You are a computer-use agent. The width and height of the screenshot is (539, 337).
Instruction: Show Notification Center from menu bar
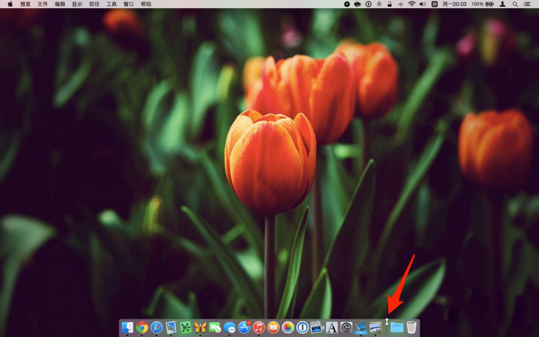pos(528,4)
